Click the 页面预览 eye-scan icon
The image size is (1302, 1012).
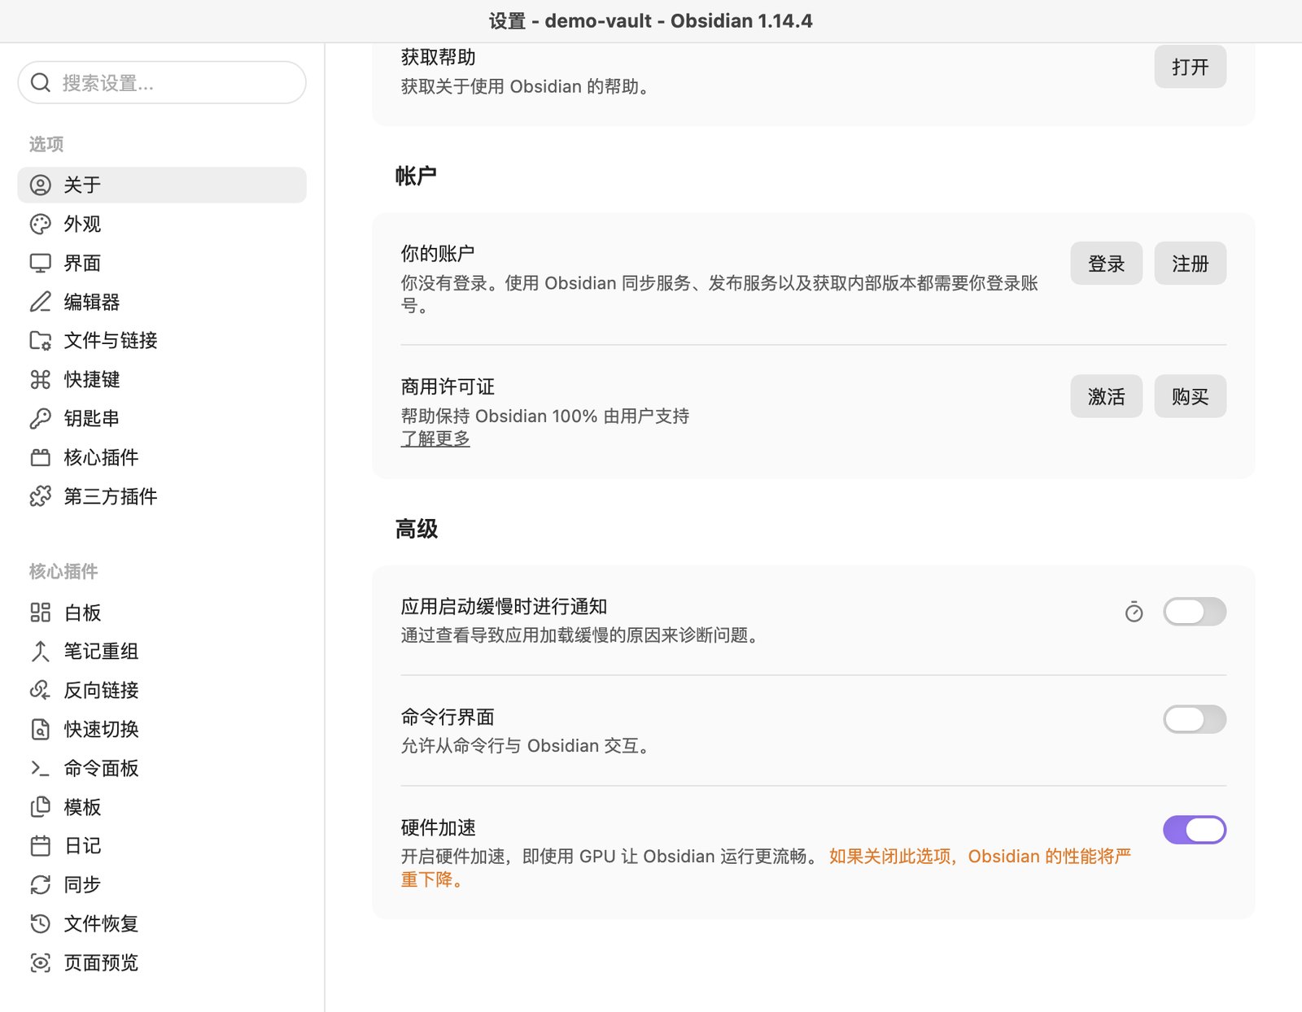[x=41, y=962]
